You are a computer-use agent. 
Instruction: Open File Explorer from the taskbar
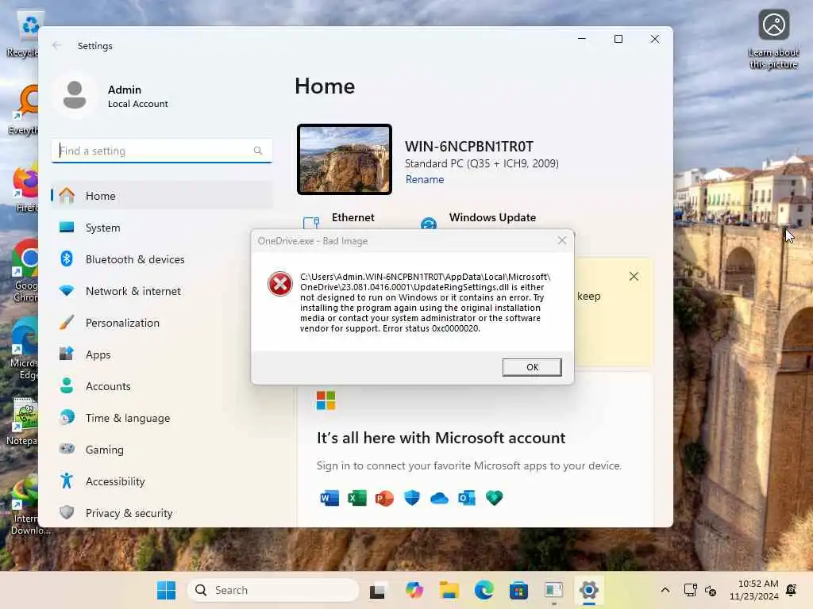coord(449,590)
